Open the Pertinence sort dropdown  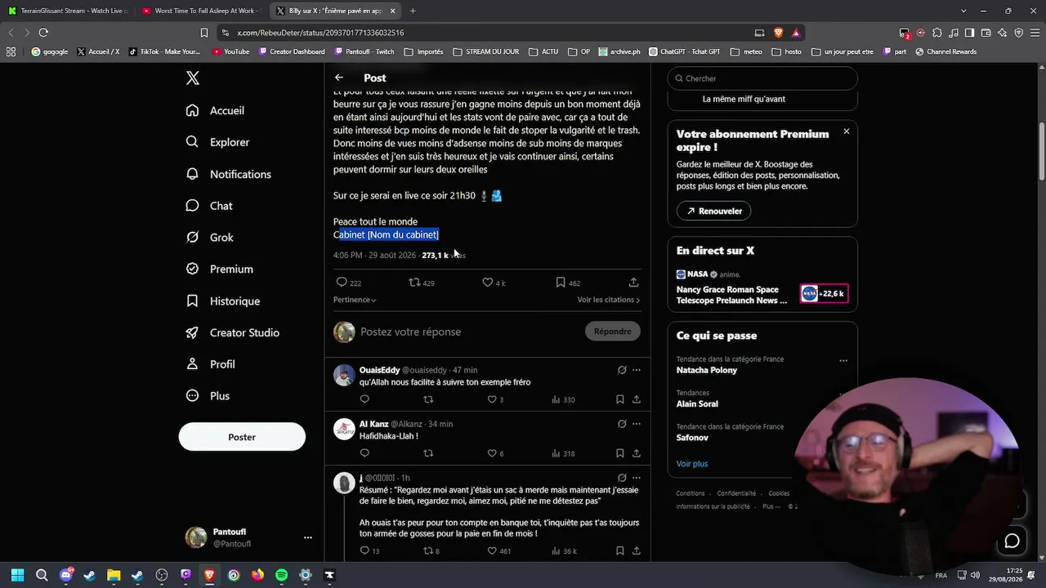355,300
